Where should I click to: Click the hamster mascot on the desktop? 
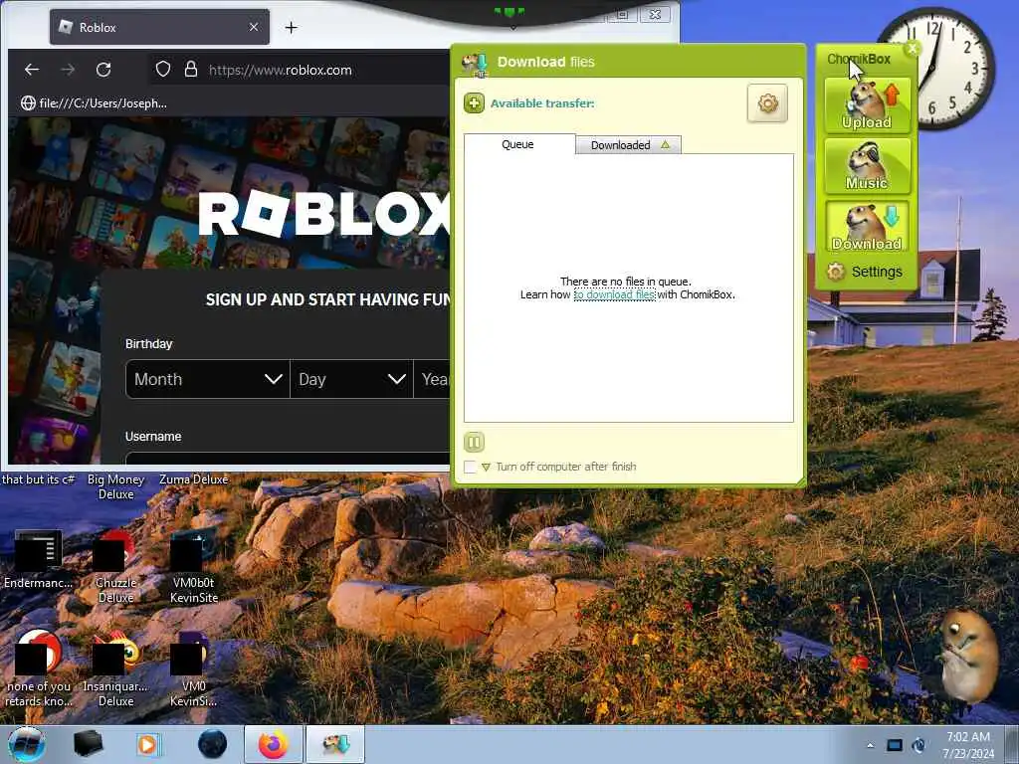(967, 657)
